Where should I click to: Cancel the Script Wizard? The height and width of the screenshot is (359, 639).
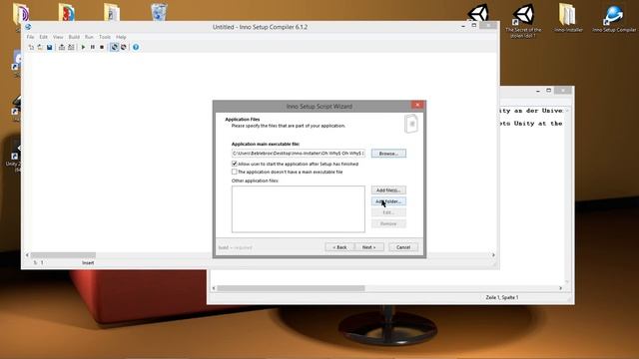pyautogui.click(x=403, y=247)
